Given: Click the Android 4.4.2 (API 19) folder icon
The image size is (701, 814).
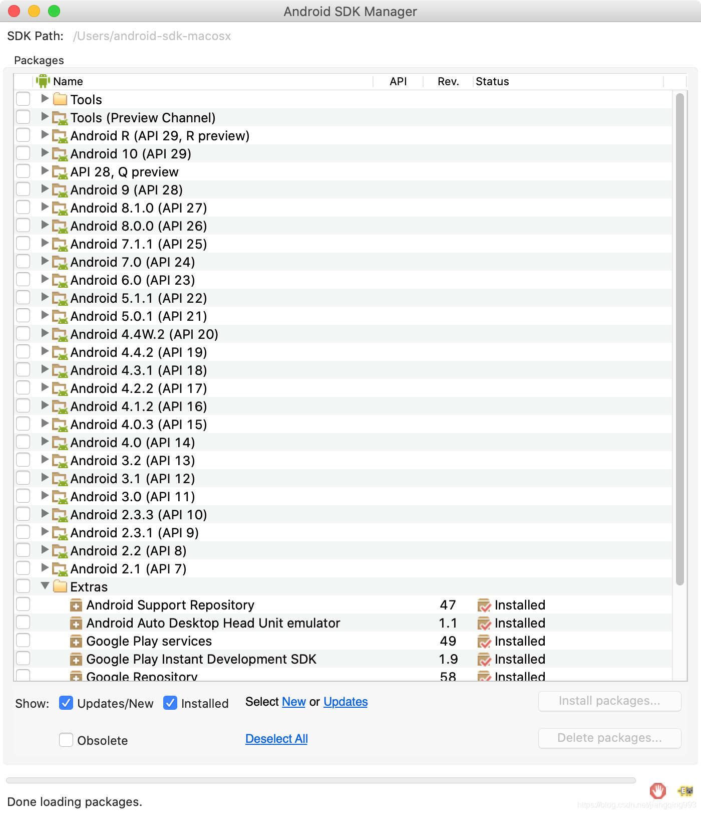Looking at the screenshot, I should pyautogui.click(x=60, y=352).
